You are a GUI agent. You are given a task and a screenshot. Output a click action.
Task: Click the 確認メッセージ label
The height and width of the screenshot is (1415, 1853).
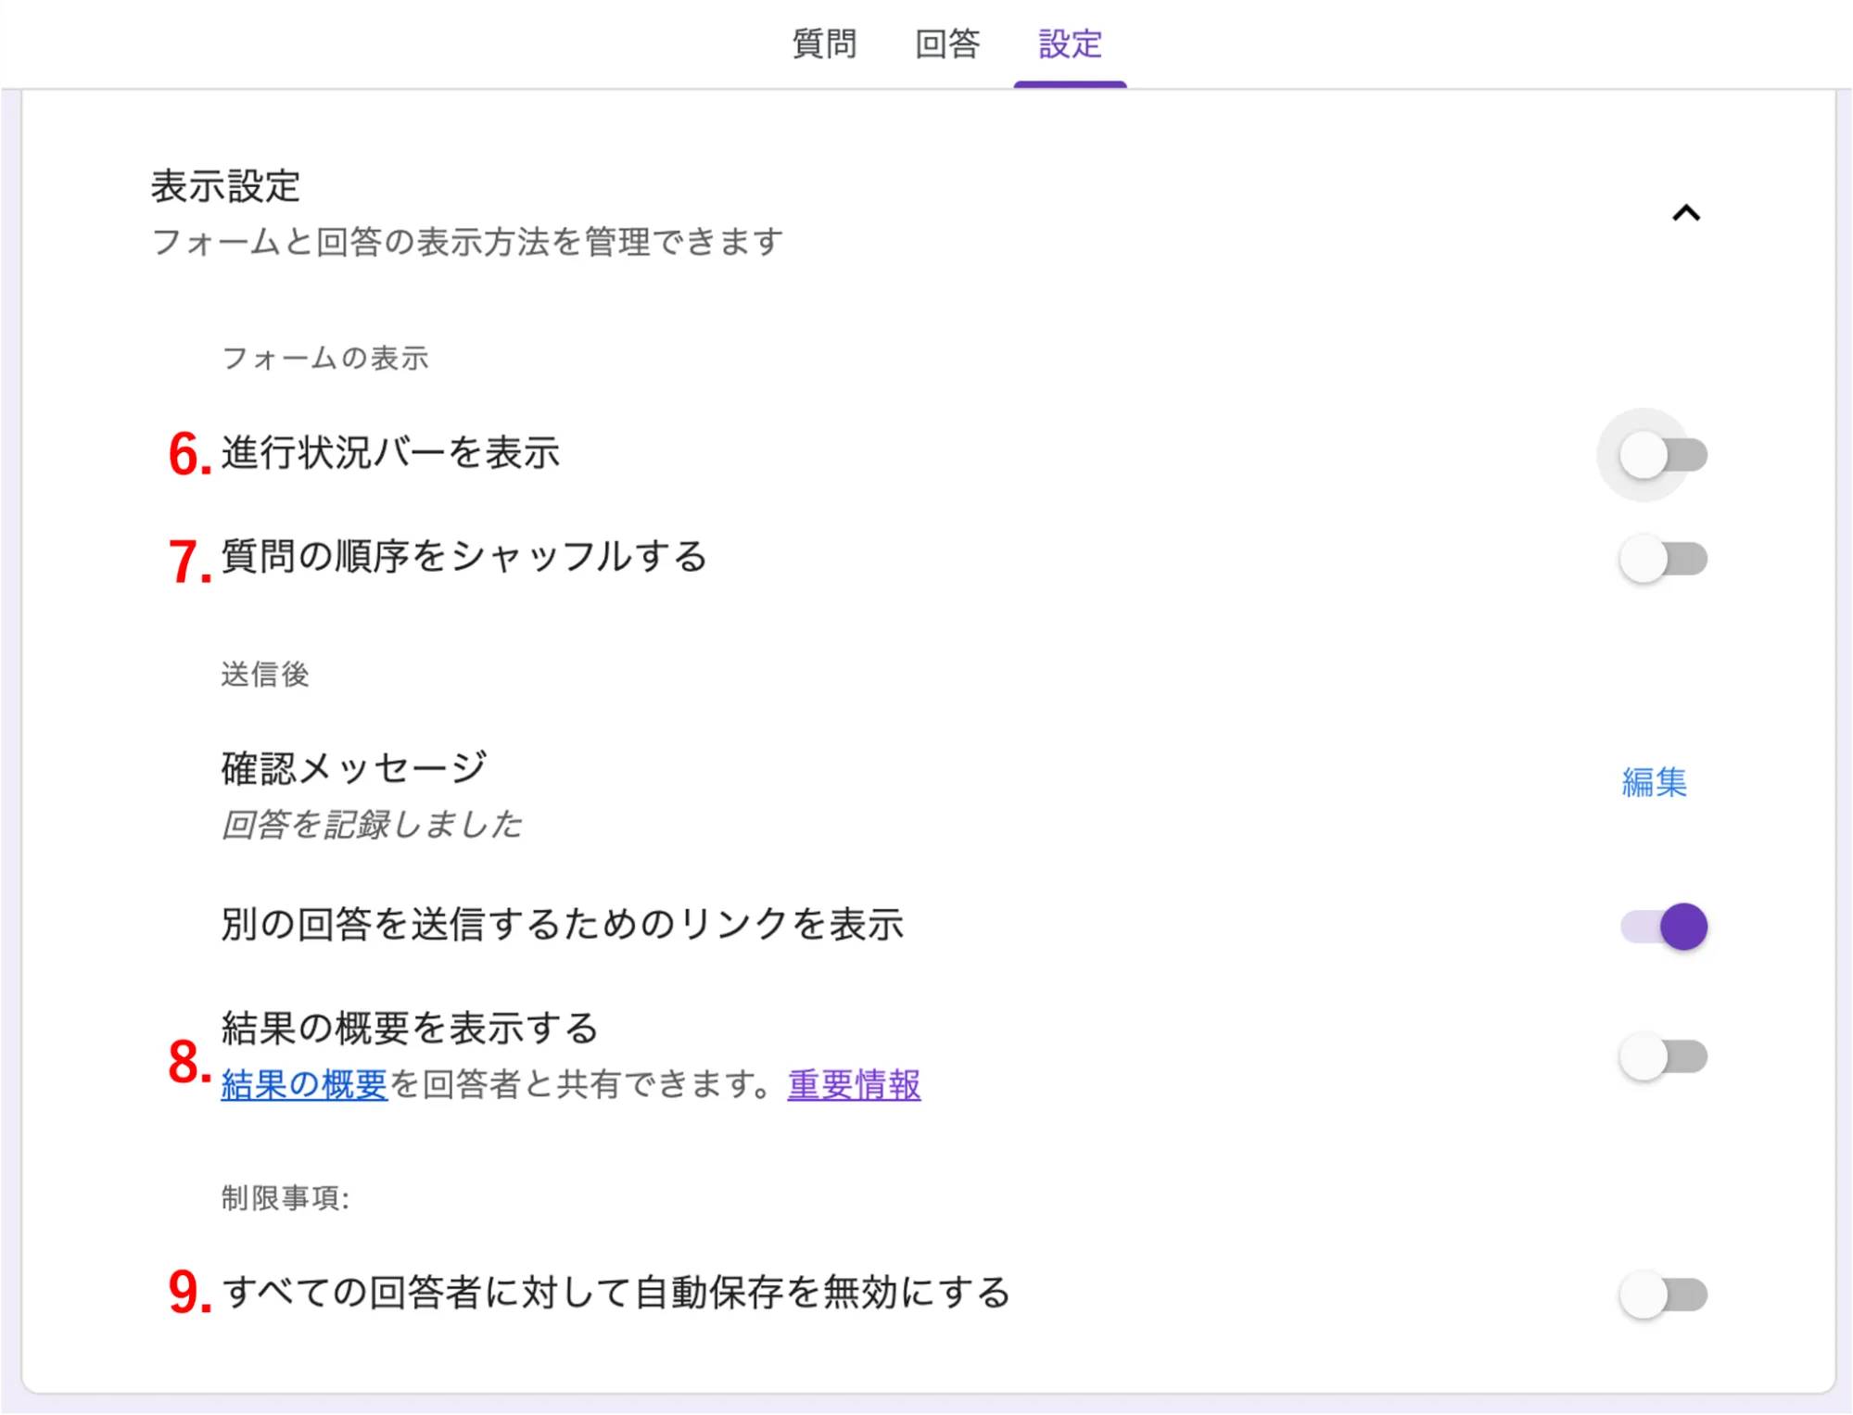tap(354, 767)
